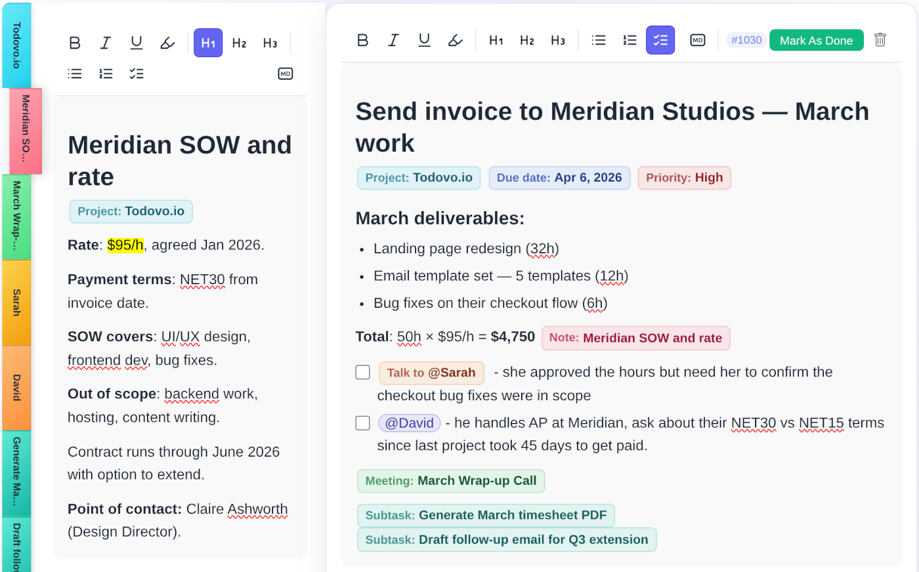Screen dimensions: 919x572
Task: Toggle underline in the left note toolbar
Action: (x=137, y=43)
